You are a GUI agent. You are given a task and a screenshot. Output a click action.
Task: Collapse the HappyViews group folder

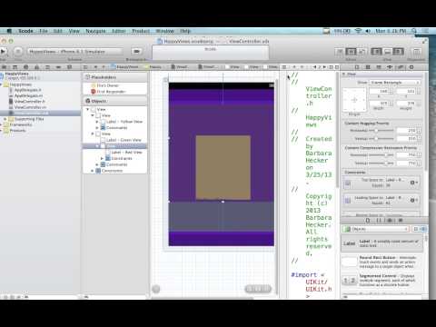pyautogui.click(x=2, y=84)
